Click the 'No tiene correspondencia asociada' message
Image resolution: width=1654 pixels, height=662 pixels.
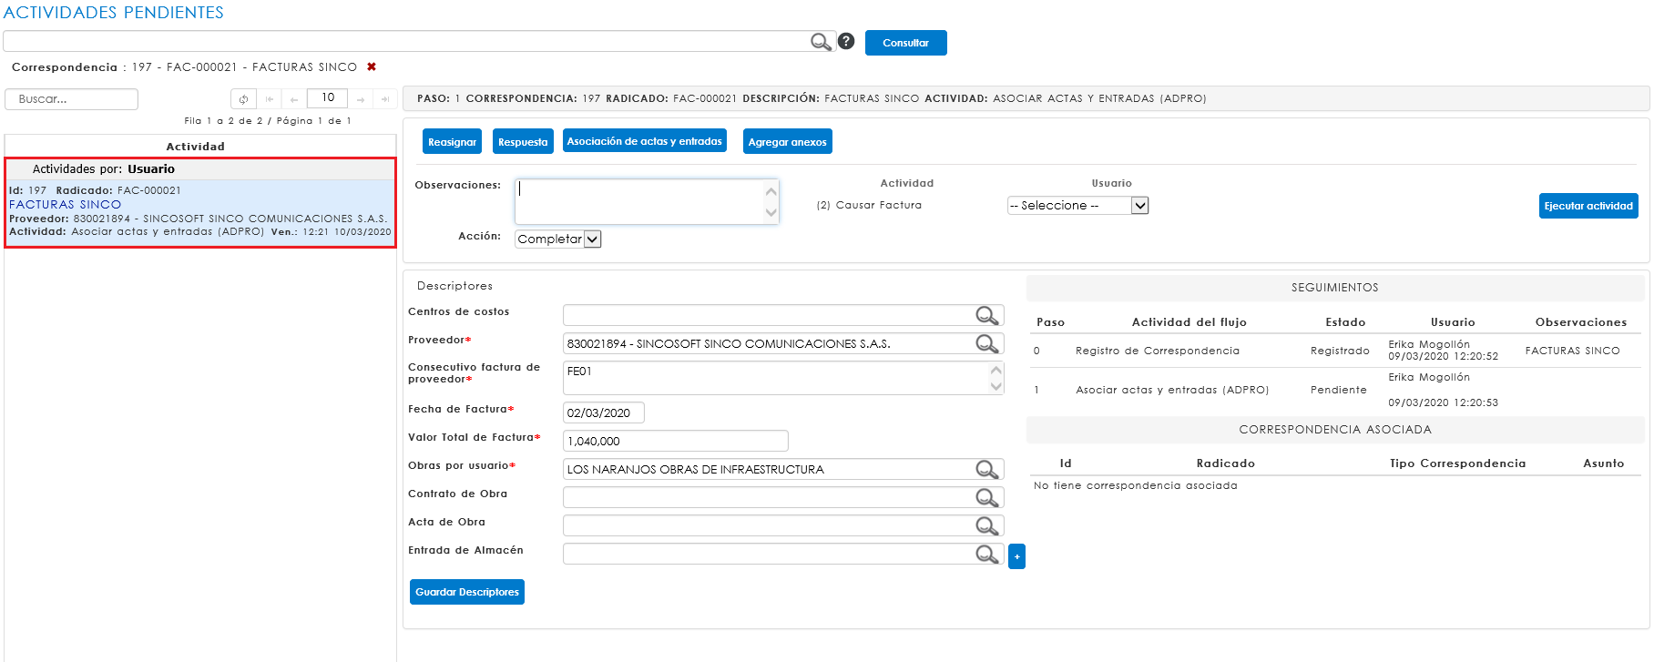pyautogui.click(x=1135, y=486)
